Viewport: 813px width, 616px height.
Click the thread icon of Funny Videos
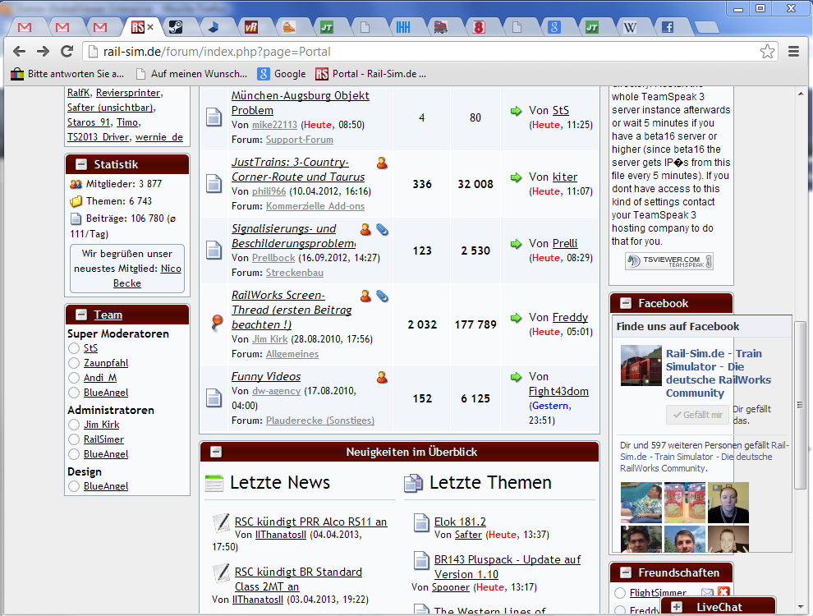(x=214, y=398)
